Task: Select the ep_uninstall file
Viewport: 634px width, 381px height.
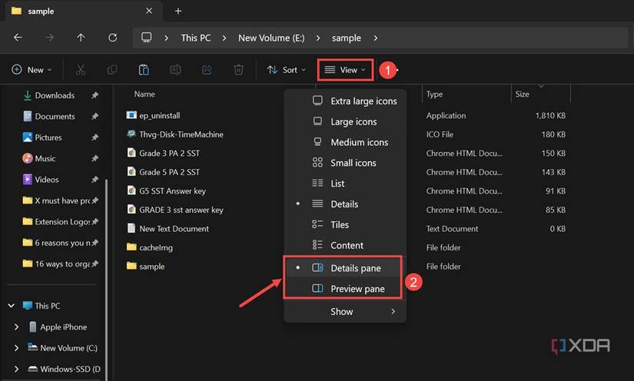Action: point(160,115)
